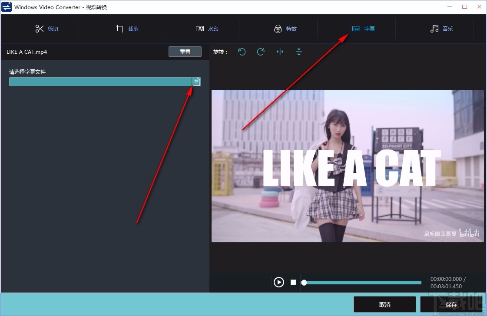The height and width of the screenshot is (316, 487).
Task: Click the vertical flip icon
Action: click(298, 52)
